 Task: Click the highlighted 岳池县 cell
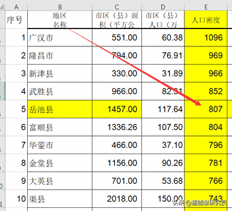(x=60, y=109)
